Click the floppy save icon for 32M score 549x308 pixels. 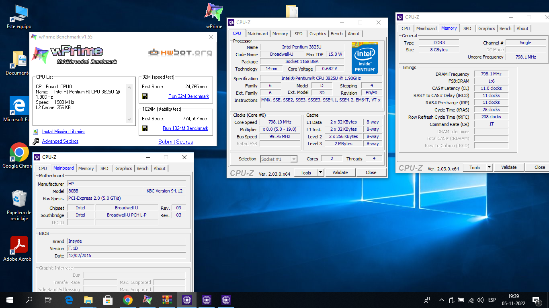point(145,96)
